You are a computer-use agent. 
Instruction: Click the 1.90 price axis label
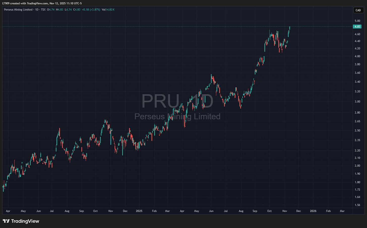357,174
